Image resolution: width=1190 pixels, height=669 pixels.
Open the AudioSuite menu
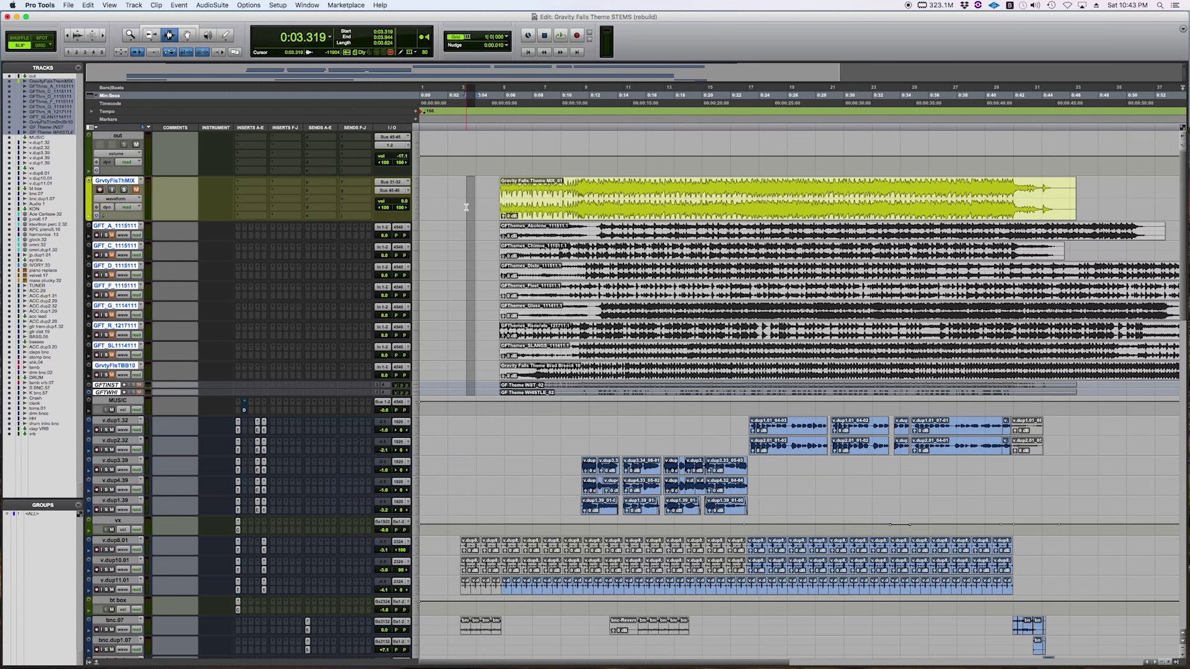point(212,5)
